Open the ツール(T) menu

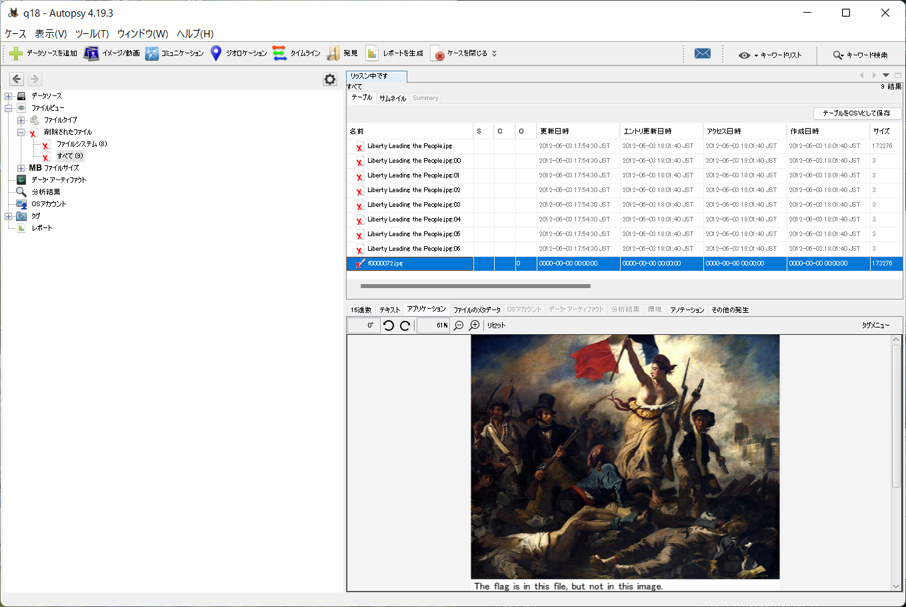point(92,34)
